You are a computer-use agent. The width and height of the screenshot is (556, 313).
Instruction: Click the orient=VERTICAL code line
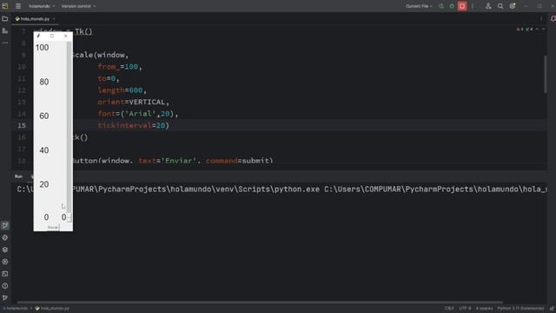click(x=133, y=102)
